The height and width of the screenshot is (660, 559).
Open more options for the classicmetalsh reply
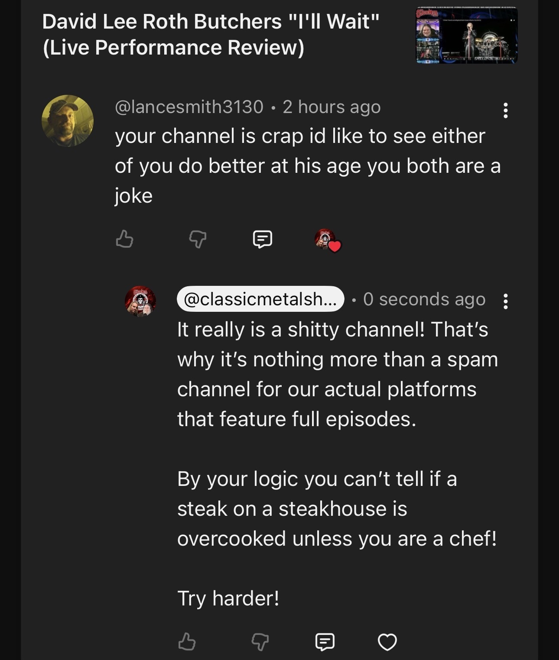[x=505, y=301]
